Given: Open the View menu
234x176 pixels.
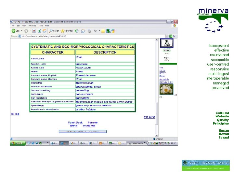Looking at the screenshot, I should coord(24,26).
